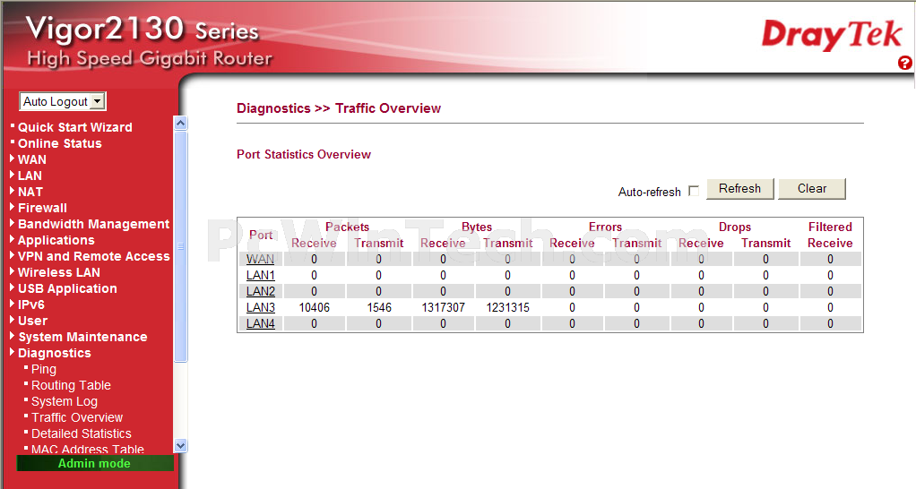Click LAN3 packets receive value 10406
916x489 pixels.
pos(315,307)
